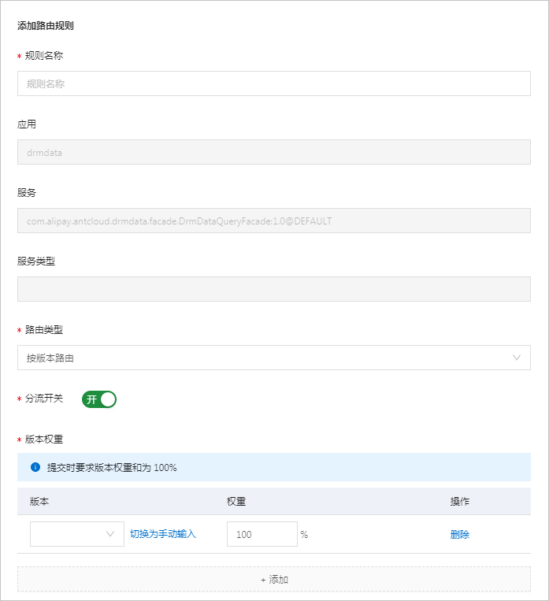Click the 删除 link in the version row
Image resolution: width=549 pixels, height=601 pixels.
point(460,534)
